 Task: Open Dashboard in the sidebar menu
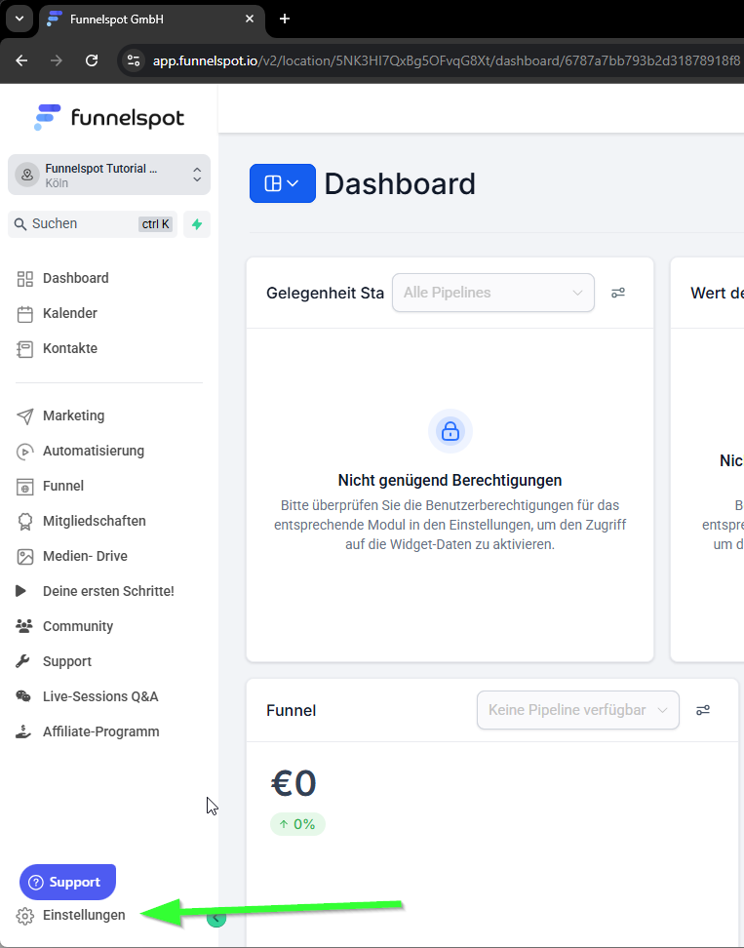point(75,278)
